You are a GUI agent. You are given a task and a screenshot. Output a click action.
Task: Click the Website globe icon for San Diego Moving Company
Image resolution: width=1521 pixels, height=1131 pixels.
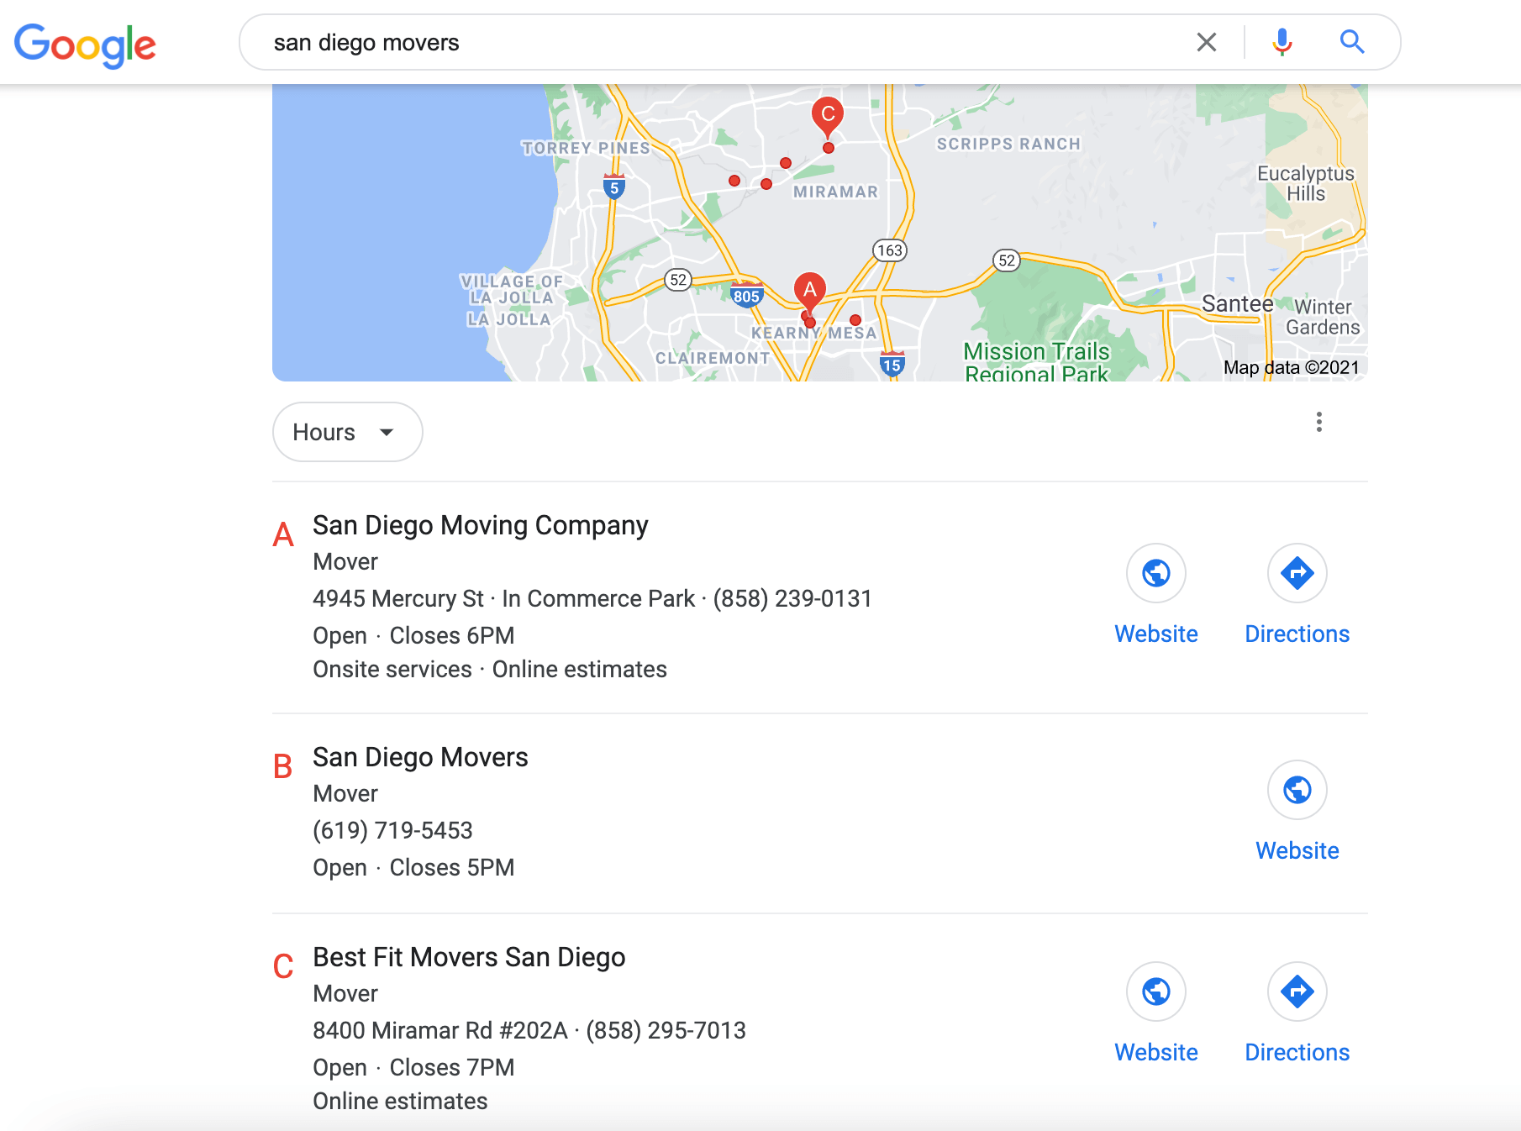pos(1156,573)
